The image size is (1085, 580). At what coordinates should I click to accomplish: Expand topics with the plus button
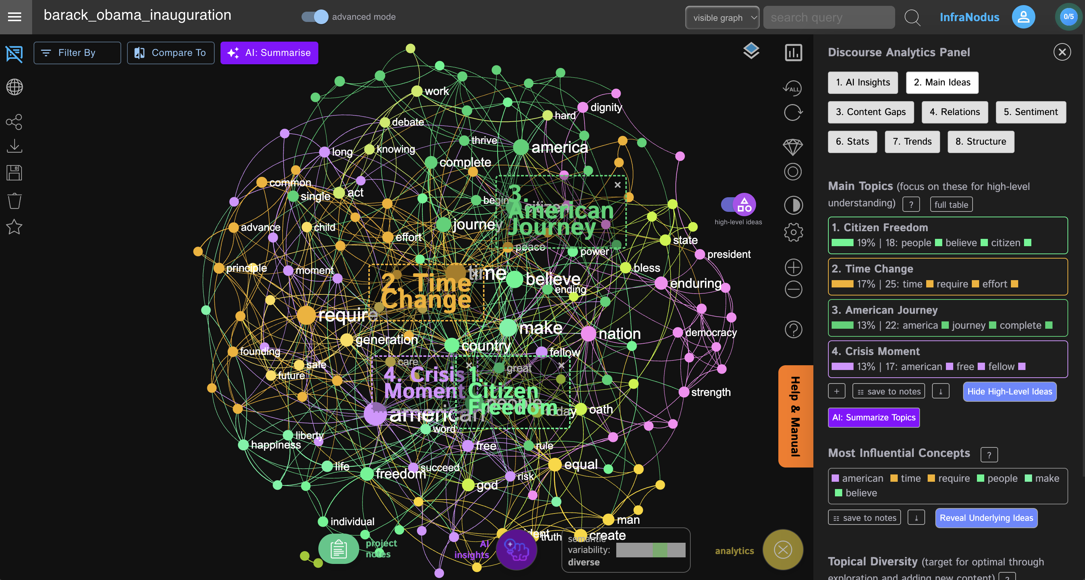click(836, 391)
